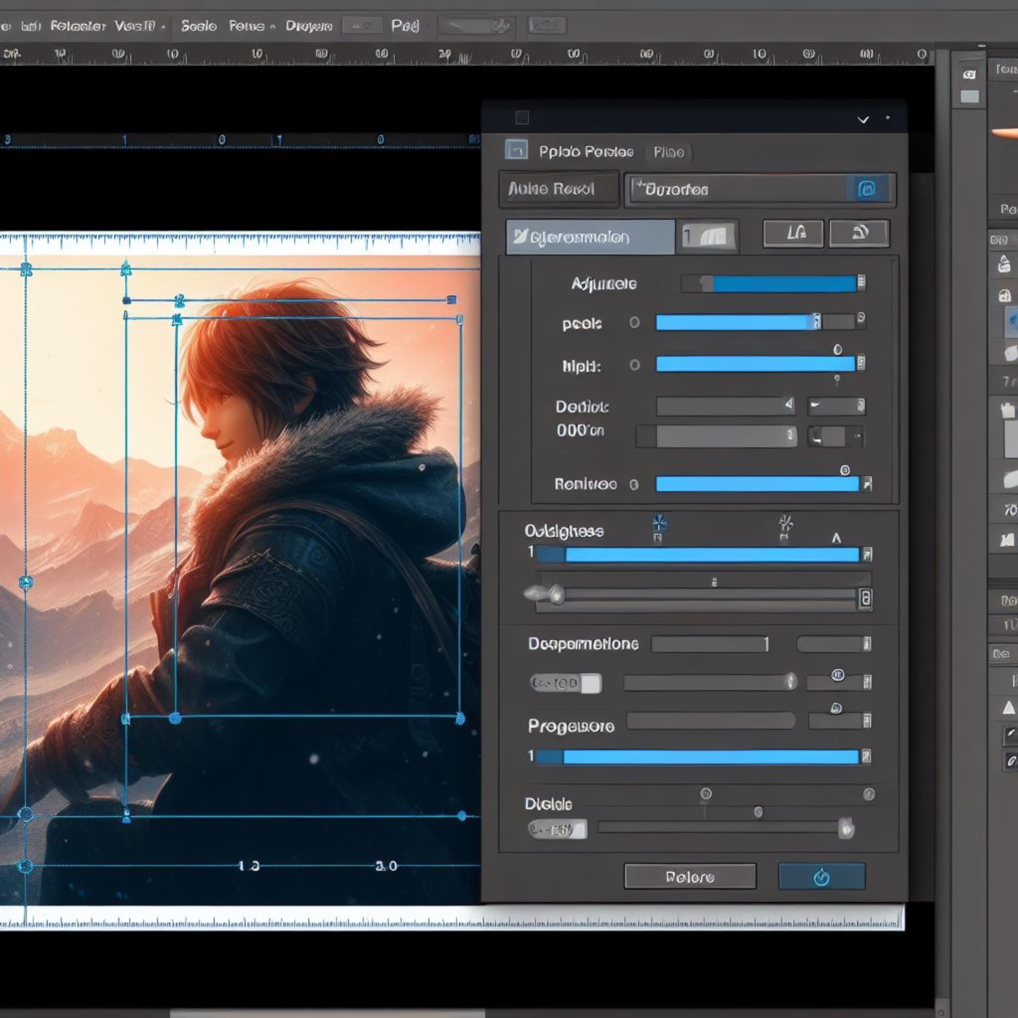Click the Aulie Rerel button
The width and height of the screenshot is (1018, 1018).
[x=559, y=189]
